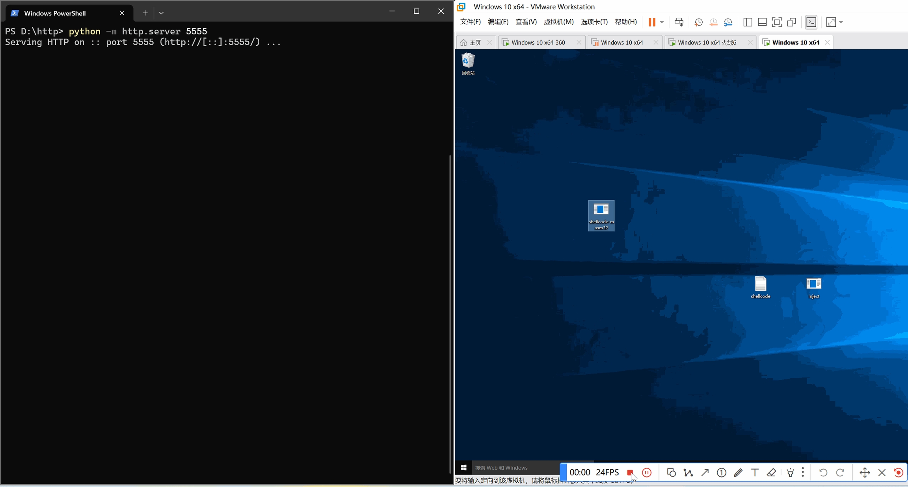Viewport: 908px width, 487px height.
Task: Select the text tool in recorder toolbar
Action: point(755,472)
